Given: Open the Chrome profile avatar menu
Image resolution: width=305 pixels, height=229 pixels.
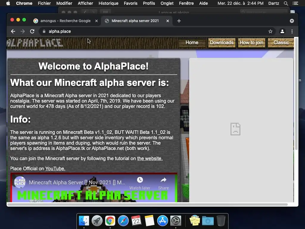Looking at the screenshot, I should click(282, 31).
